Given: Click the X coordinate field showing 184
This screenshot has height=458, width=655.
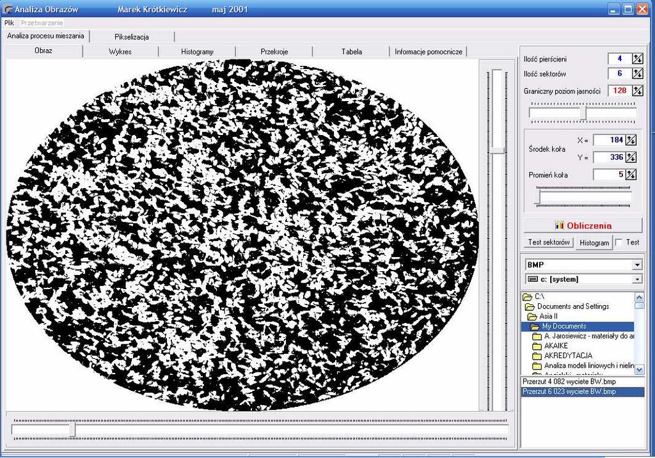Looking at the screenshot, I should pyautogui.click(x=609, y=140).
